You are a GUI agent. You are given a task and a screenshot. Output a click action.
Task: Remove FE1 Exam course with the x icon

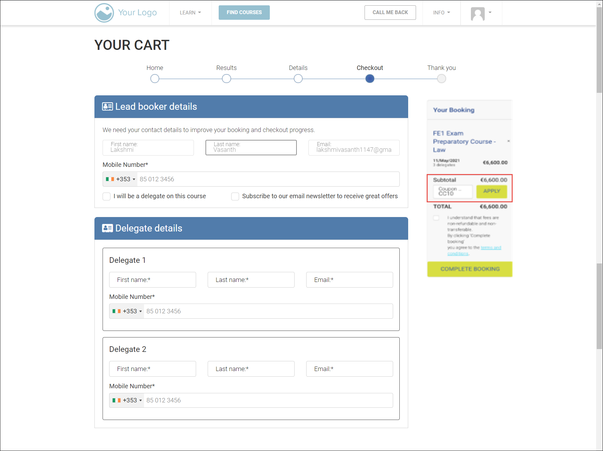508,141
